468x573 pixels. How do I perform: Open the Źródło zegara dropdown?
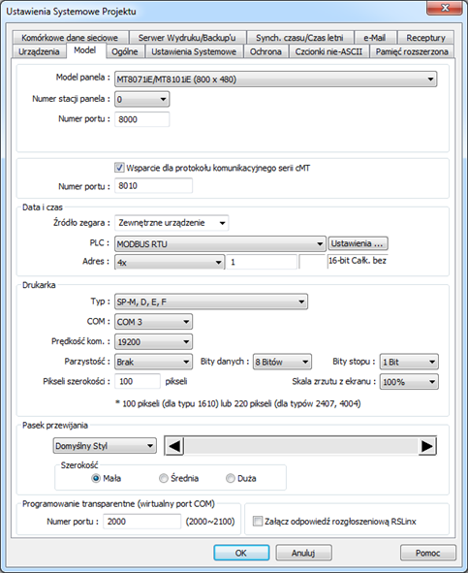point(172,223)
